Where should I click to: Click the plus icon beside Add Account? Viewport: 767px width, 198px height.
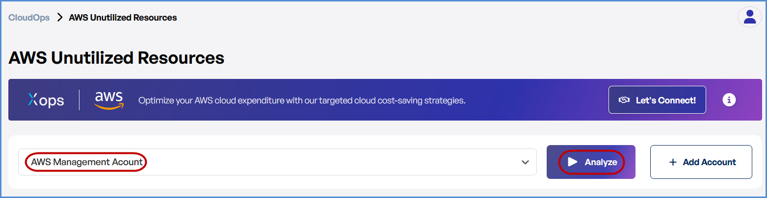point(673,162)
